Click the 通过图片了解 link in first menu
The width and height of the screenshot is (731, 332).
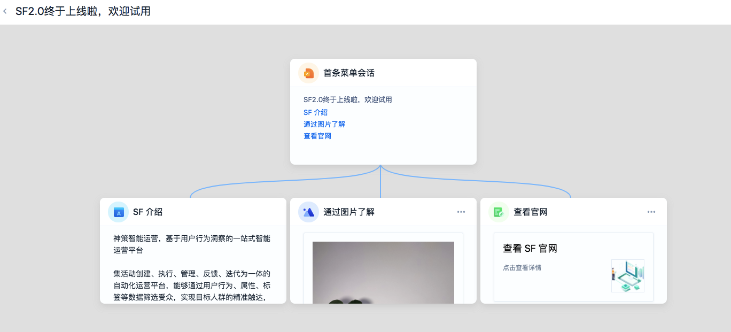point(324,124)
